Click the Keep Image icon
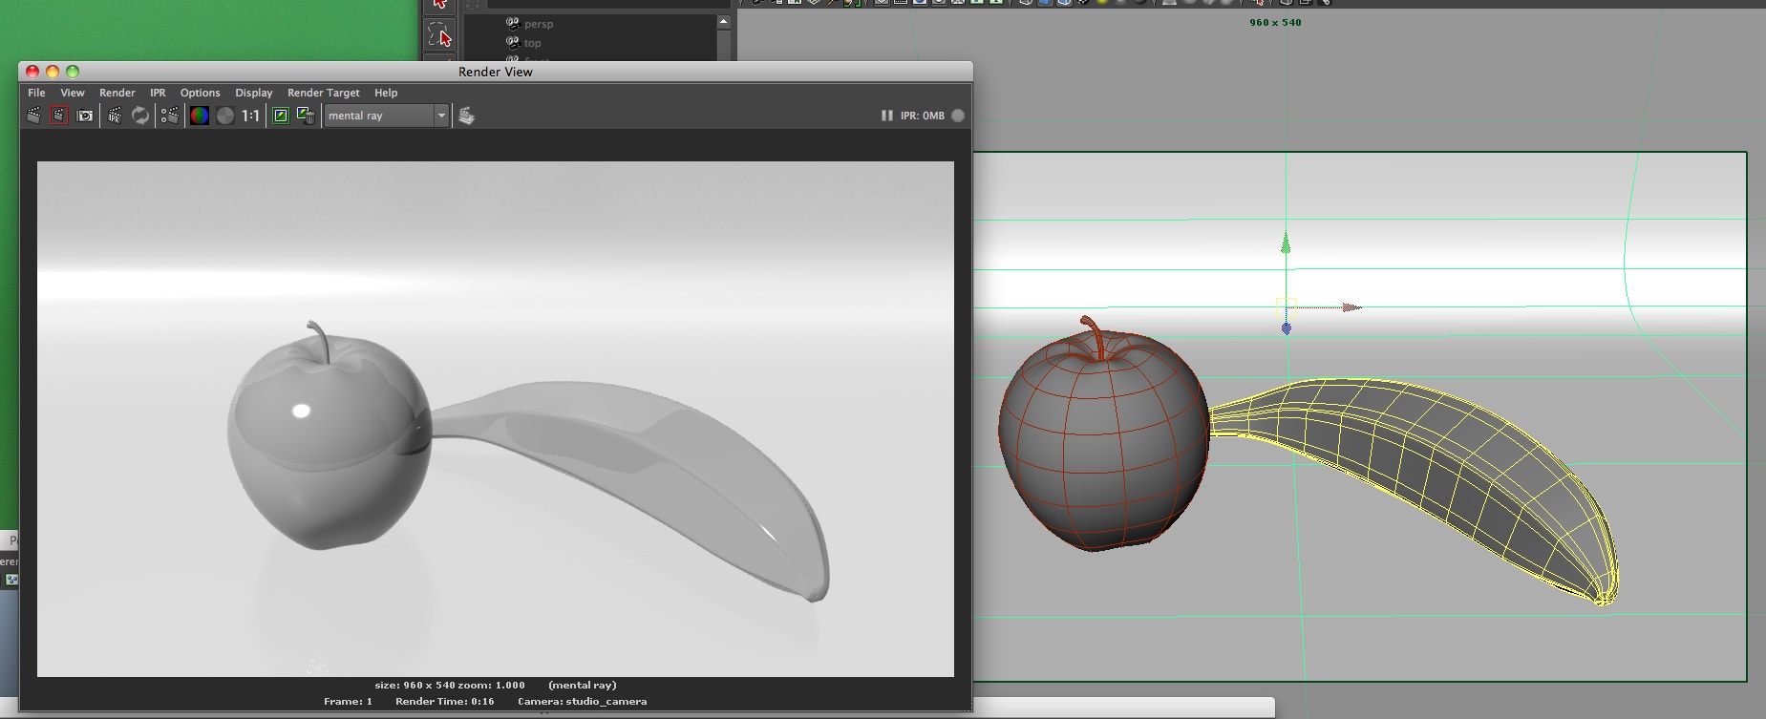The image size is (1766, 719). [x=281, y=116]
